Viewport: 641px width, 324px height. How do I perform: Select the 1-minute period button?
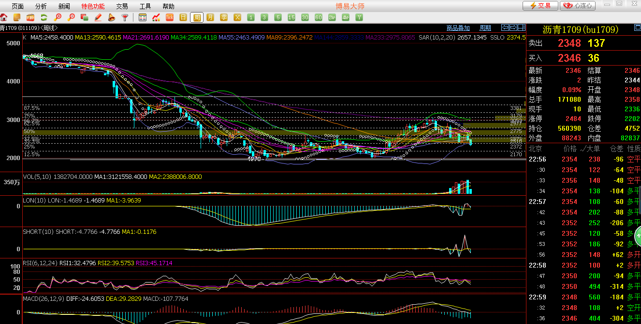(x=251, y=17)
